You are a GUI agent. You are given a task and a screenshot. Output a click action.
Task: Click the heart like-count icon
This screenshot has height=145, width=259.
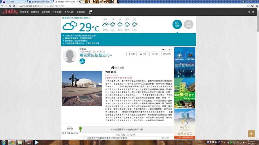(x=163, y=49)
